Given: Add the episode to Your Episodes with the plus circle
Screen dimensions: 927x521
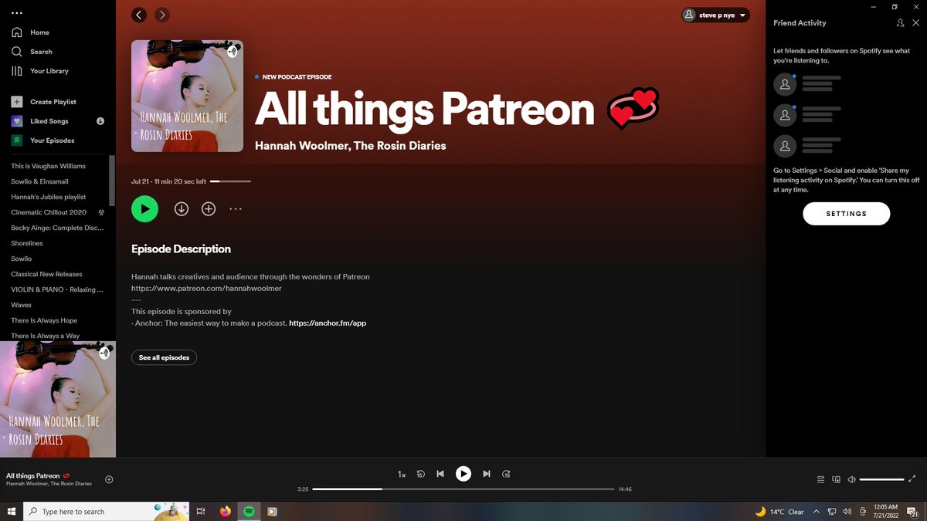Looking at the screenshot, I should [x=209, y=208].
